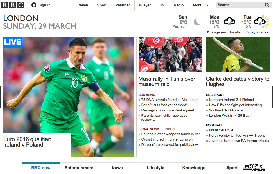Click the search magnifying glass icon
The height and width of the screenshot is (174, 273).
267,5
